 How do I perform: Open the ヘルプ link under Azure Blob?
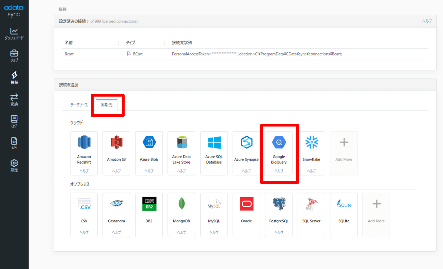click(149, 171)
